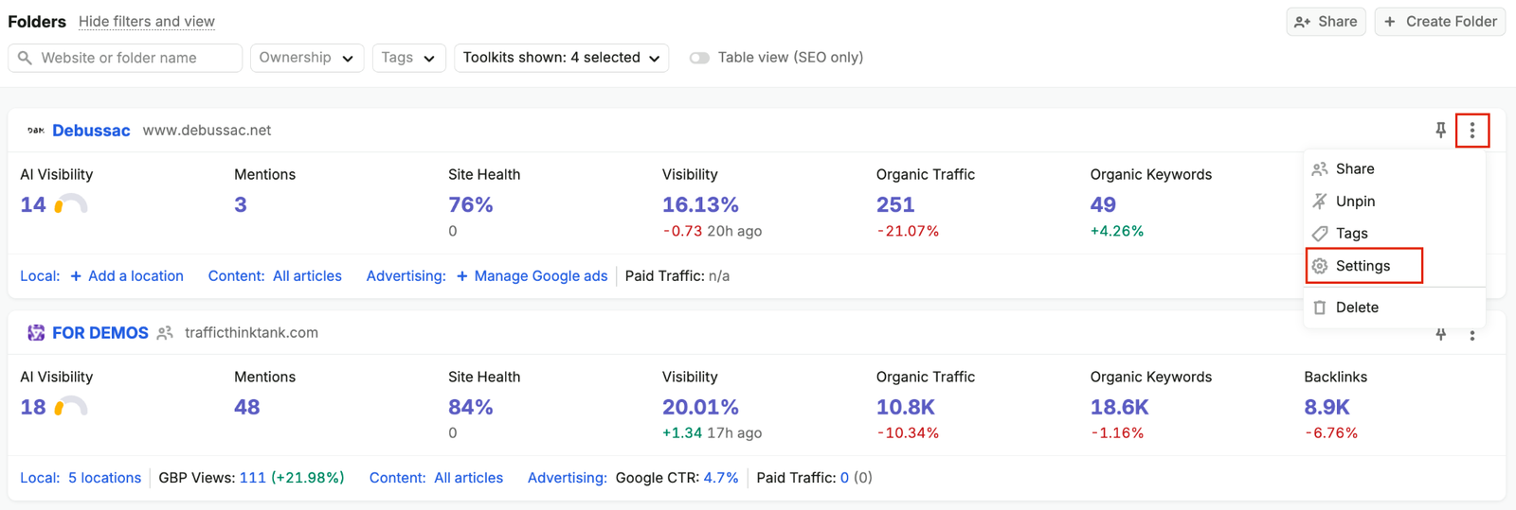The width and height of the screenshot is (1516, 510).
Task: Open FOR DEMOS three-dot menu
Action: pos(1471,335)
